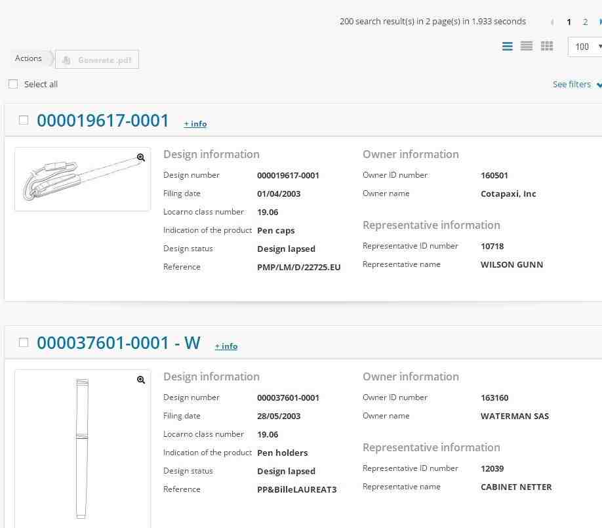Click representative ID number 12039
Image resolution: width=602 pixels, height=528 pixels.
tap(492, 468)
